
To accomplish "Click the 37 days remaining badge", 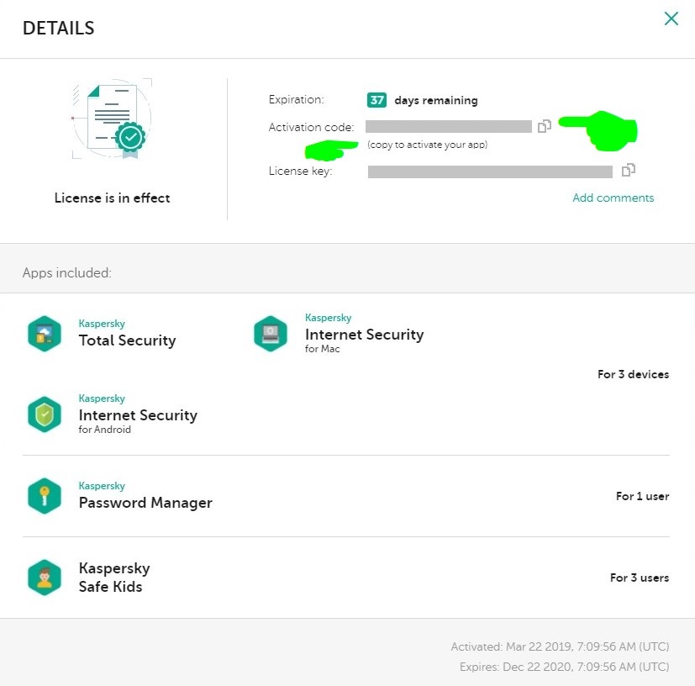I will (x=376, y=100).
